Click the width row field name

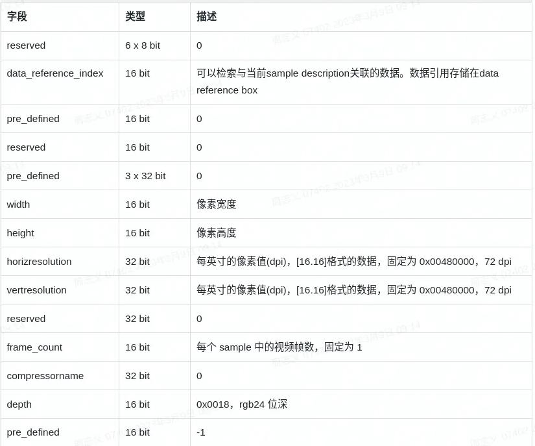point(18,204)
